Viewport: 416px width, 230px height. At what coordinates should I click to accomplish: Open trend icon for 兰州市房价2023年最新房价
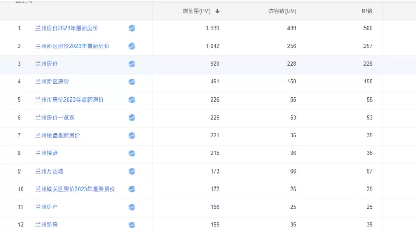pos(132,99)
